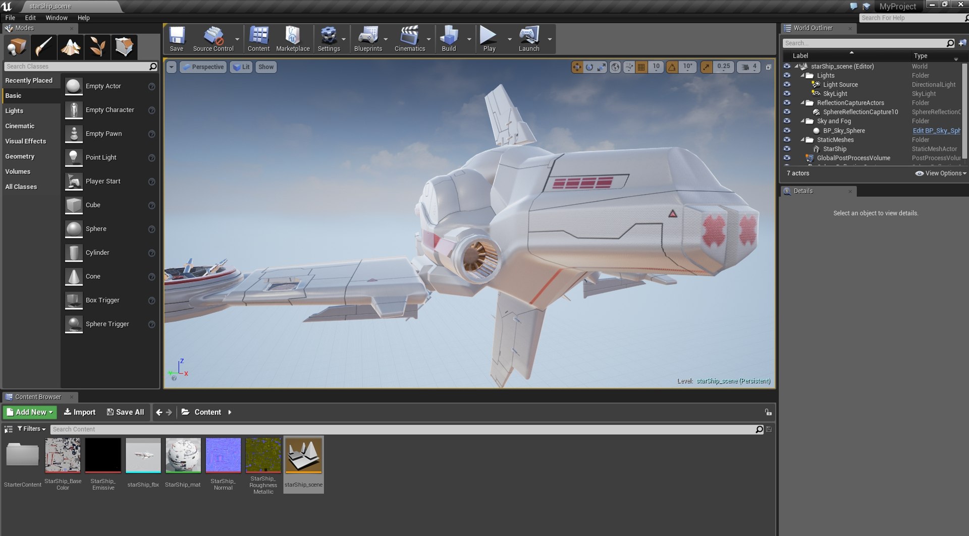
Task: Open Play options dropdown arrow
Action: pos(509,39)
